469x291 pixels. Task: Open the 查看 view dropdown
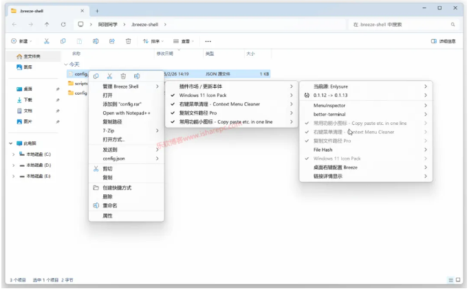pos(184,41)
